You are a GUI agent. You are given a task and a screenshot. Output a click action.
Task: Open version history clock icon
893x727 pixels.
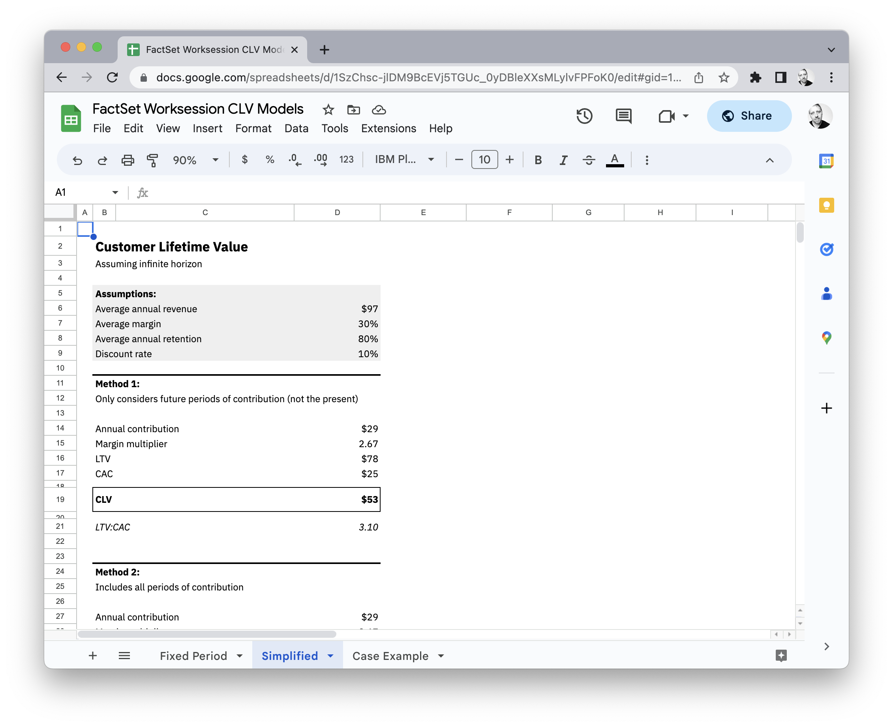click(584, 116)
